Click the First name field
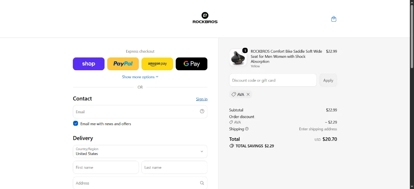 (106, 167)
